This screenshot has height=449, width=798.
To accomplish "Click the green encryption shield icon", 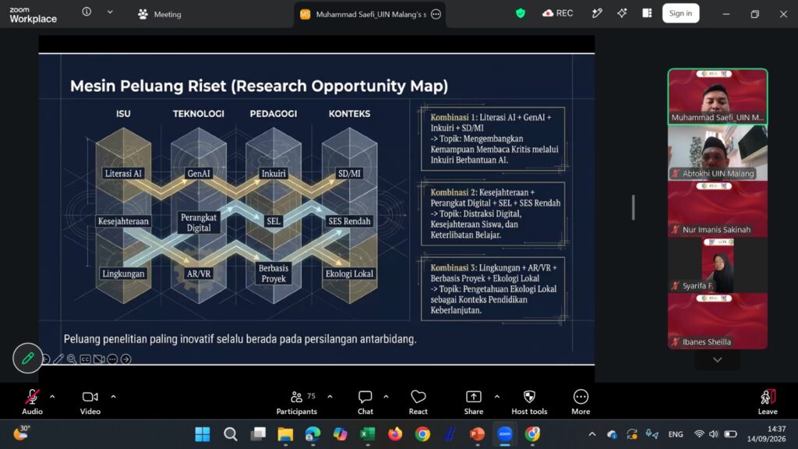I will click(520, 13).
